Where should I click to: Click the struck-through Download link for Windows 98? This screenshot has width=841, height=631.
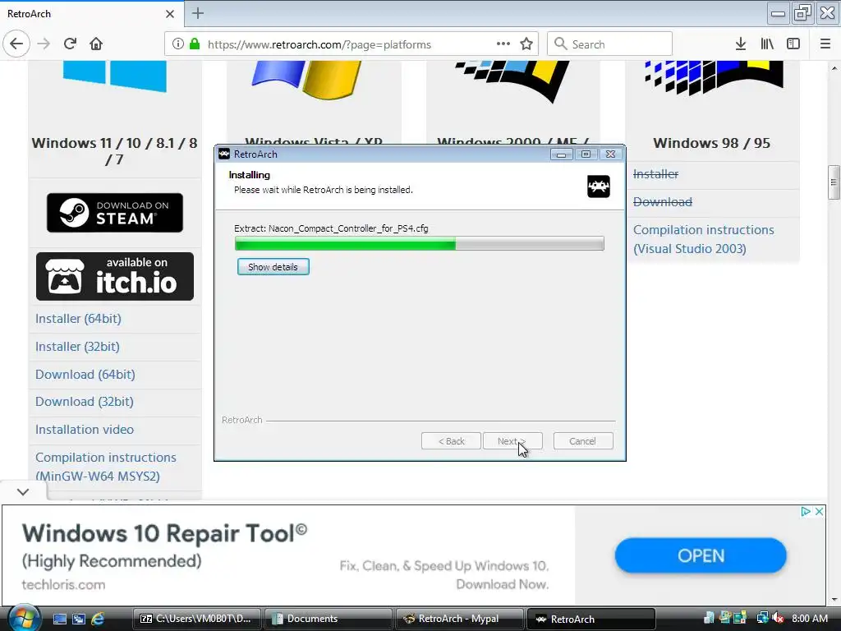[663, 202]
